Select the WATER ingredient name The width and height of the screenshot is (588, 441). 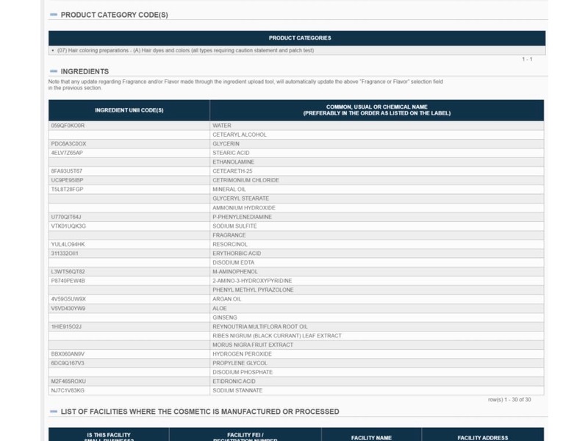click(x=222, y=126)
